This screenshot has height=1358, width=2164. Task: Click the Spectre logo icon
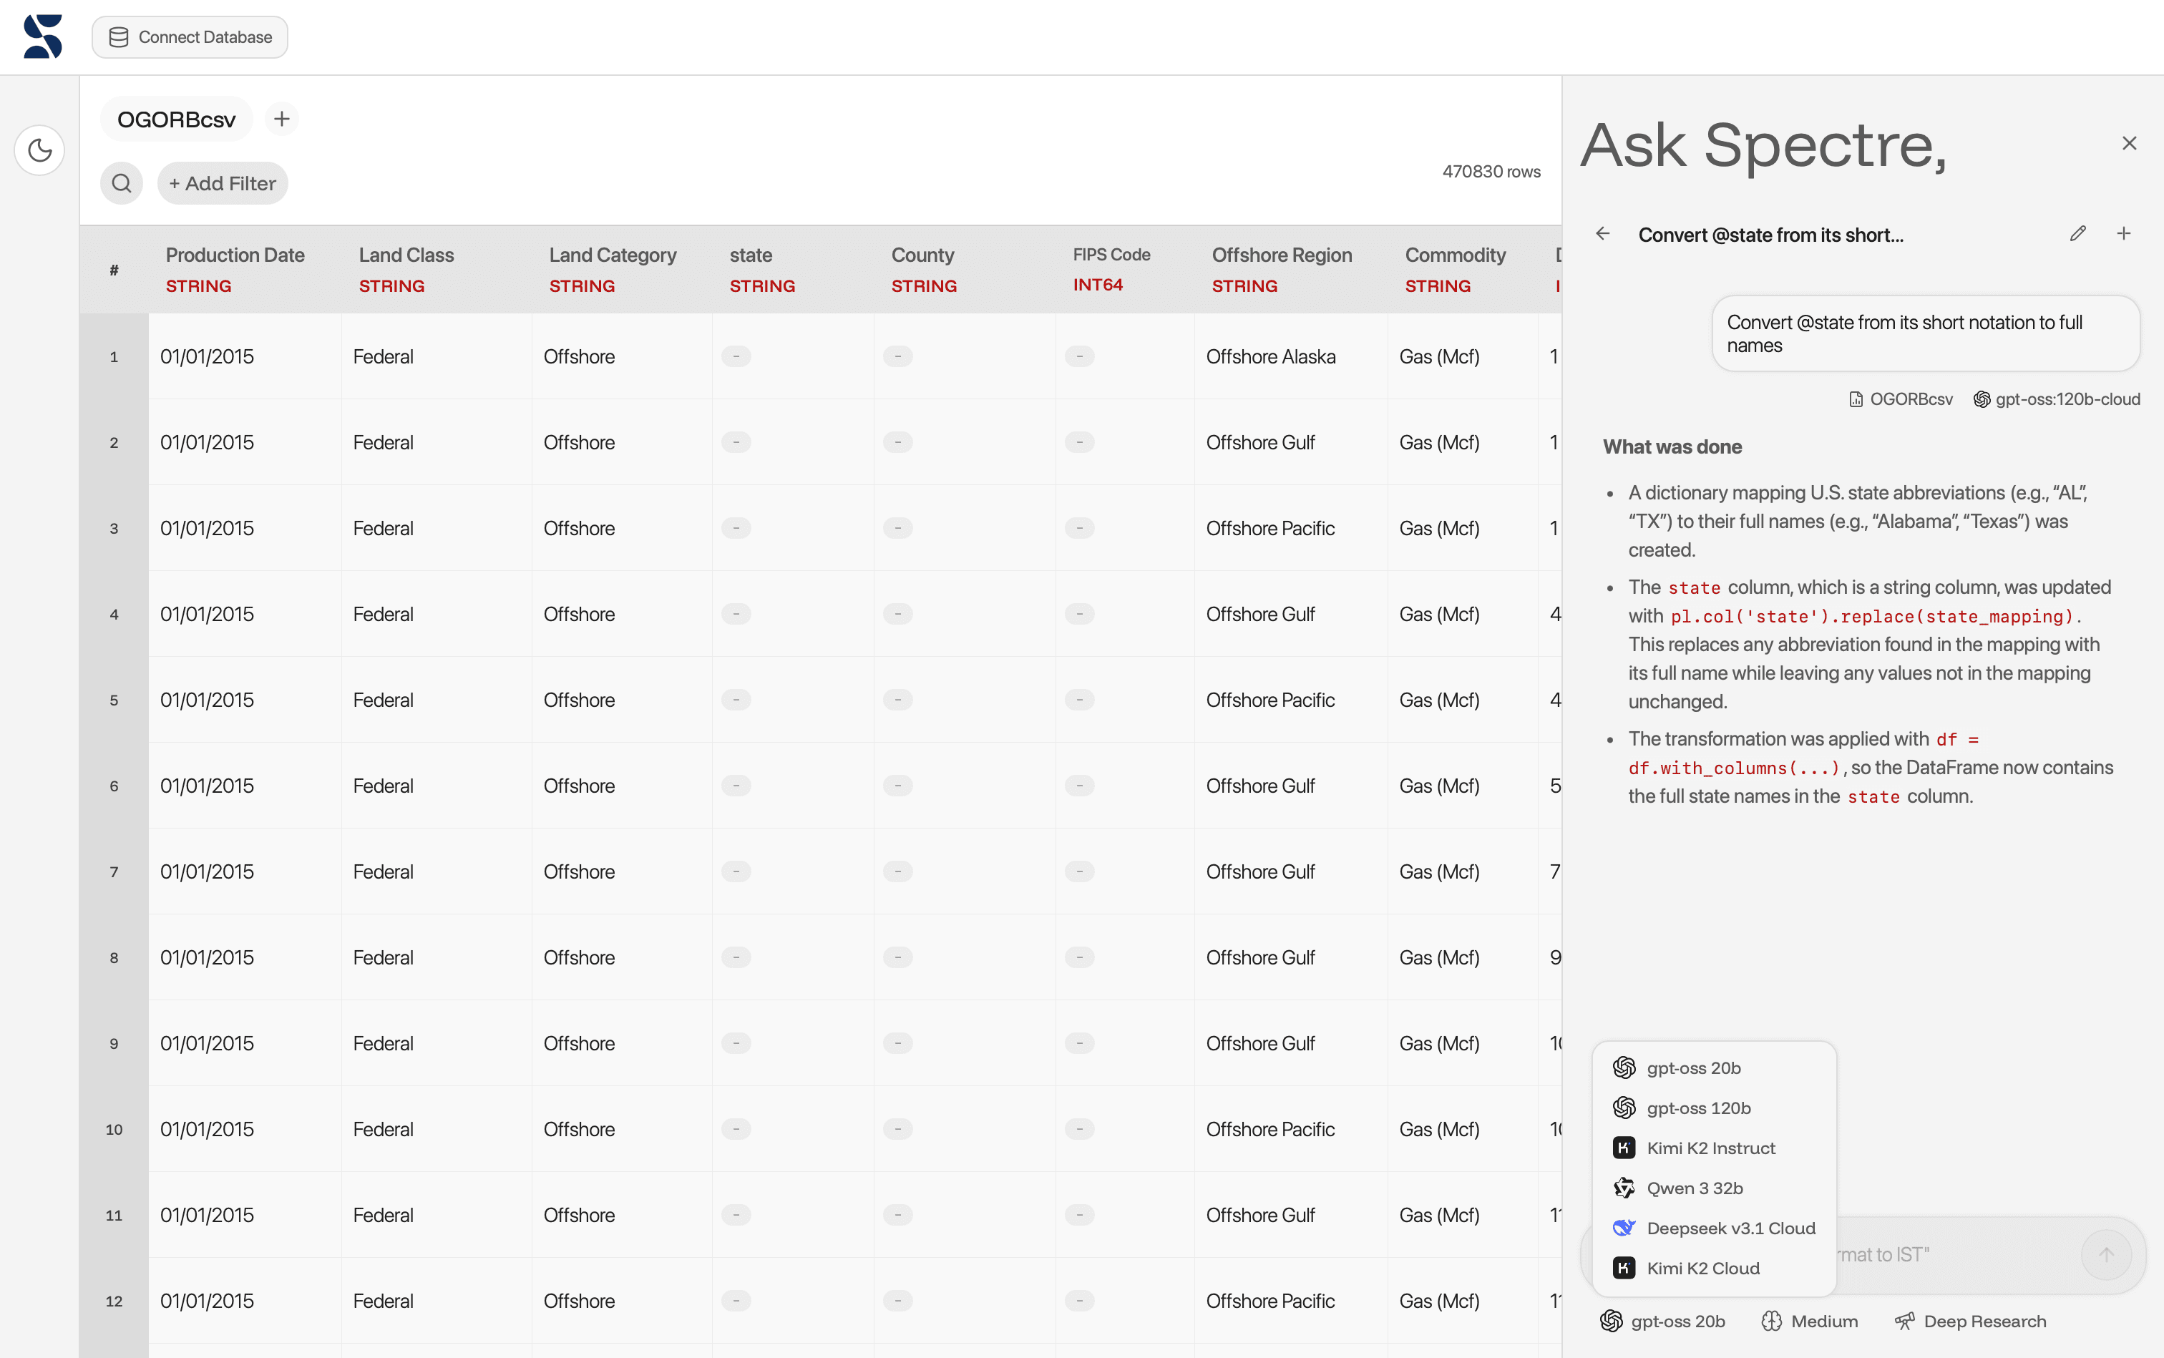point(42,36)
